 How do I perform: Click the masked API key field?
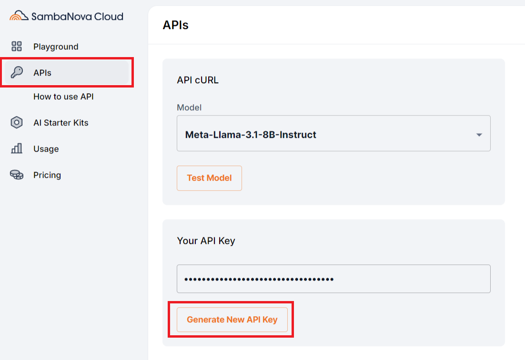333,279
